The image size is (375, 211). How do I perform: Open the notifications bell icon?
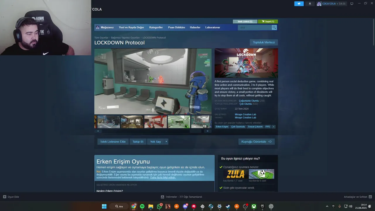coord(310,4)
